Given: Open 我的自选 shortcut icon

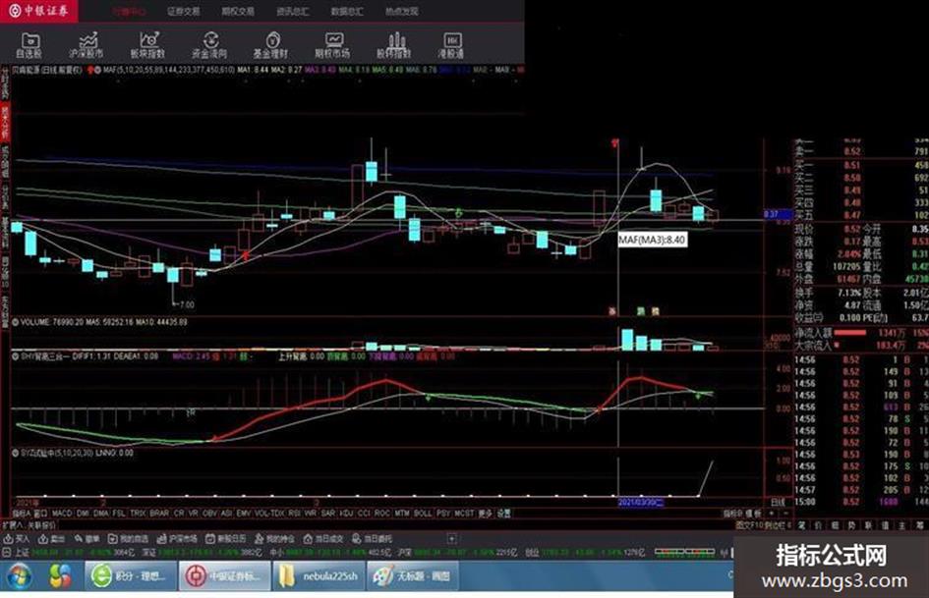Looking at the screenshot, I should [128, 539].
